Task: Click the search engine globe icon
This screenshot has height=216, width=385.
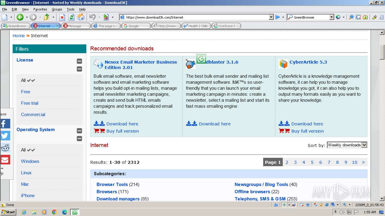Action: pyautogui.click(x=338, y=17)
